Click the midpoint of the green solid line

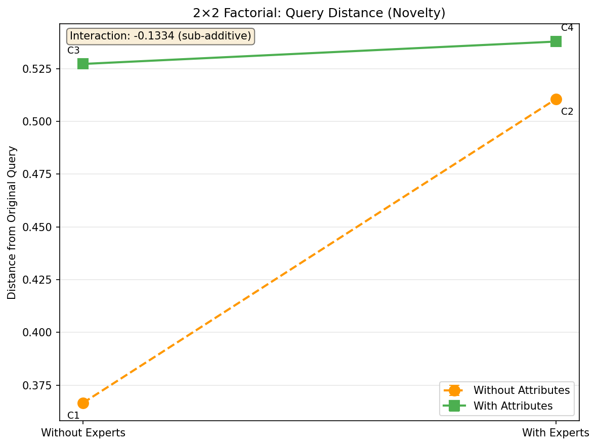(319, 53)
